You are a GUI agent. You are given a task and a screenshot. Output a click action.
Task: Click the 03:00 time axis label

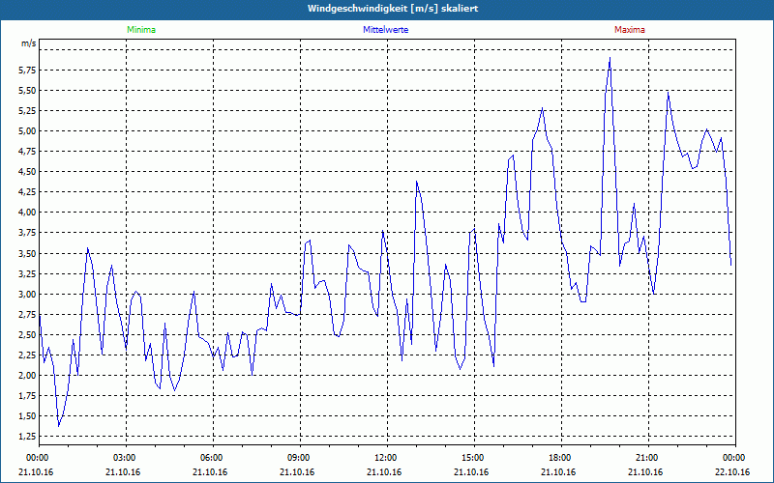point(123,458)
